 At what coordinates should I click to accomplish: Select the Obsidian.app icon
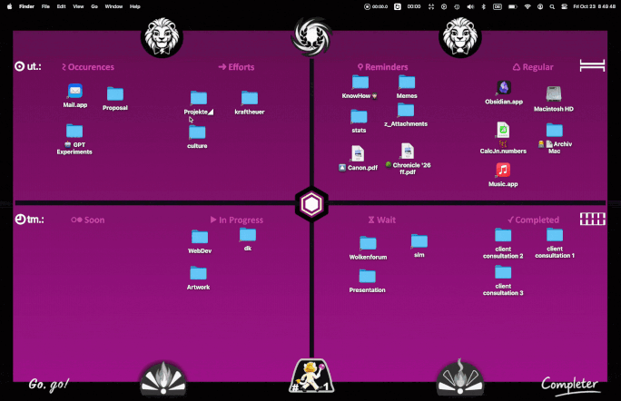point(504,87)
